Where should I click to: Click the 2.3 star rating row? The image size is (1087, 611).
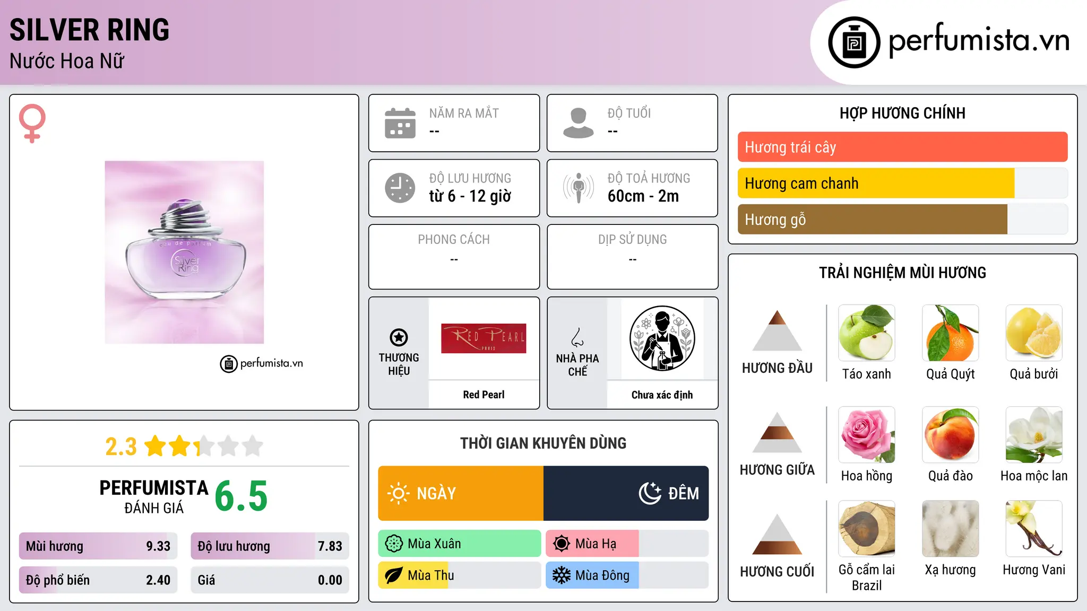coord(184,446)
